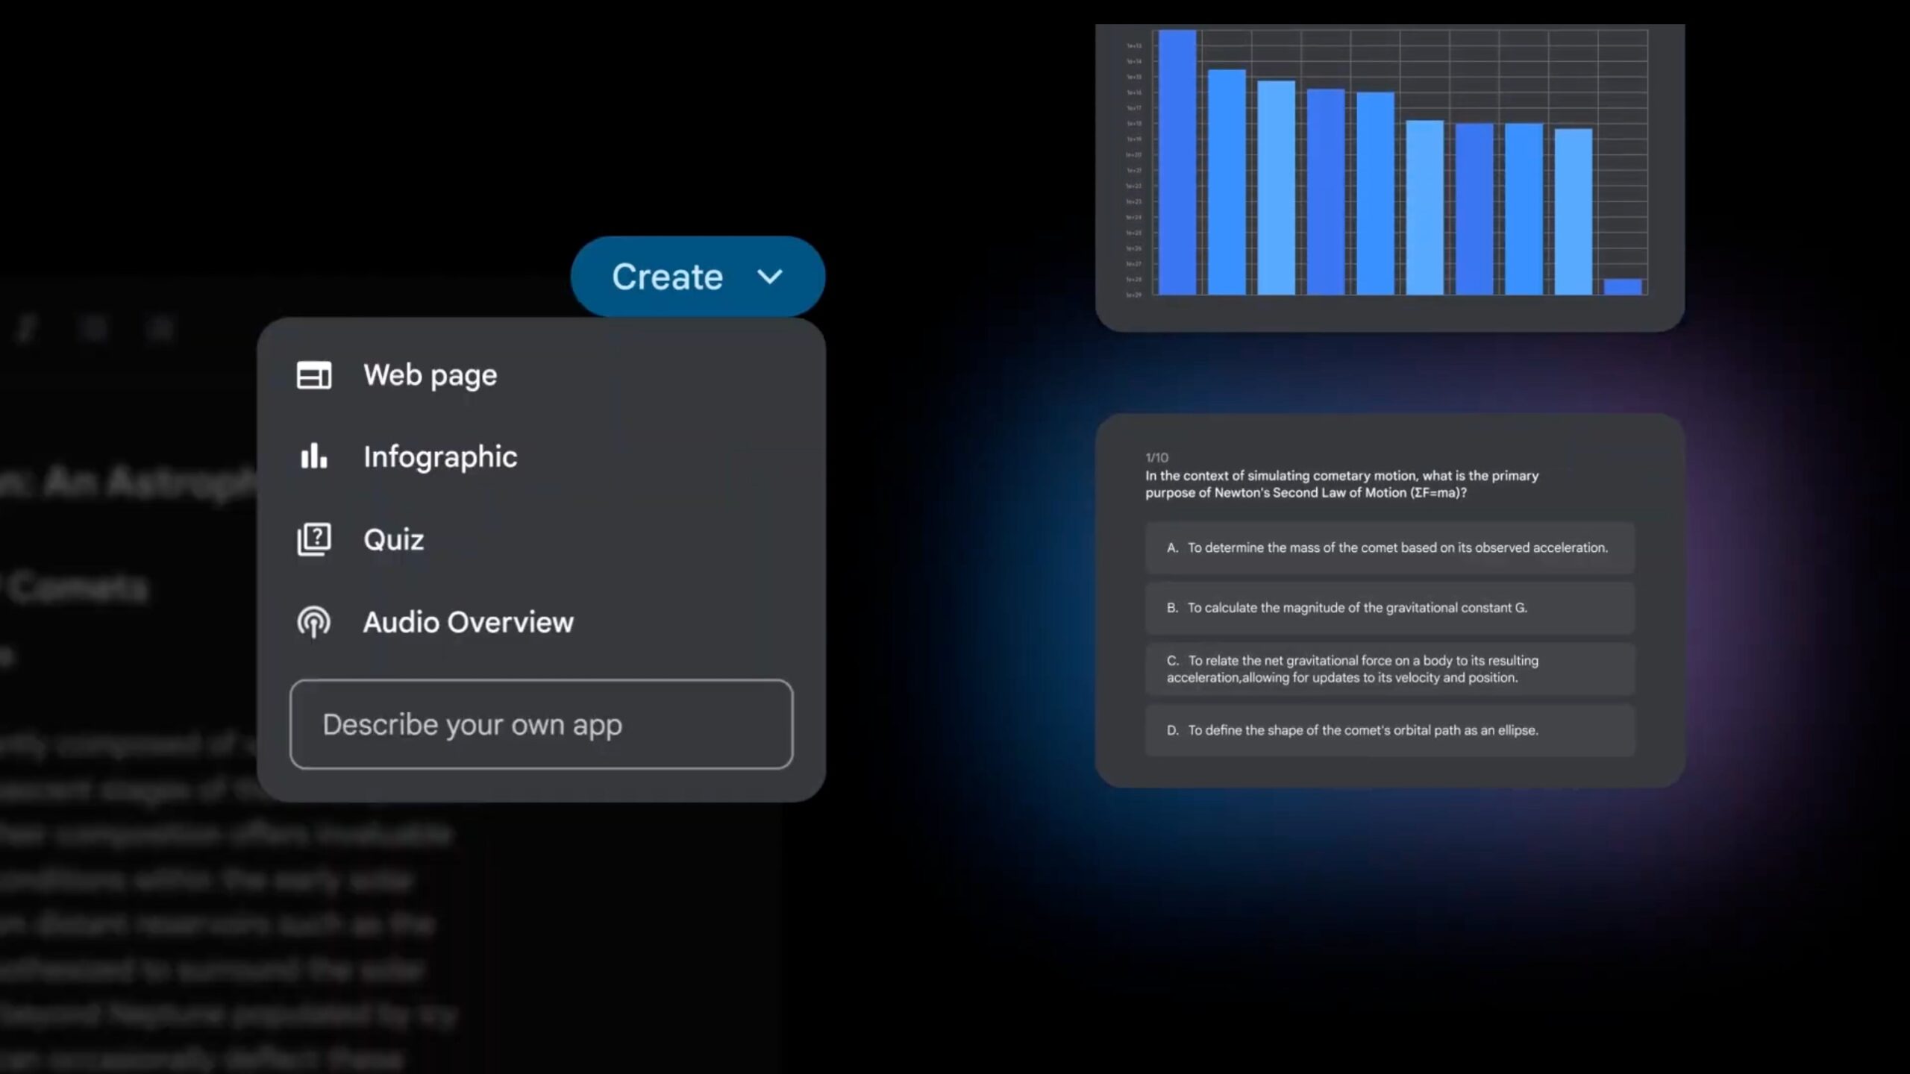
Task: Click the blurred italic formatting icon
Action: [x=27, y=329]
